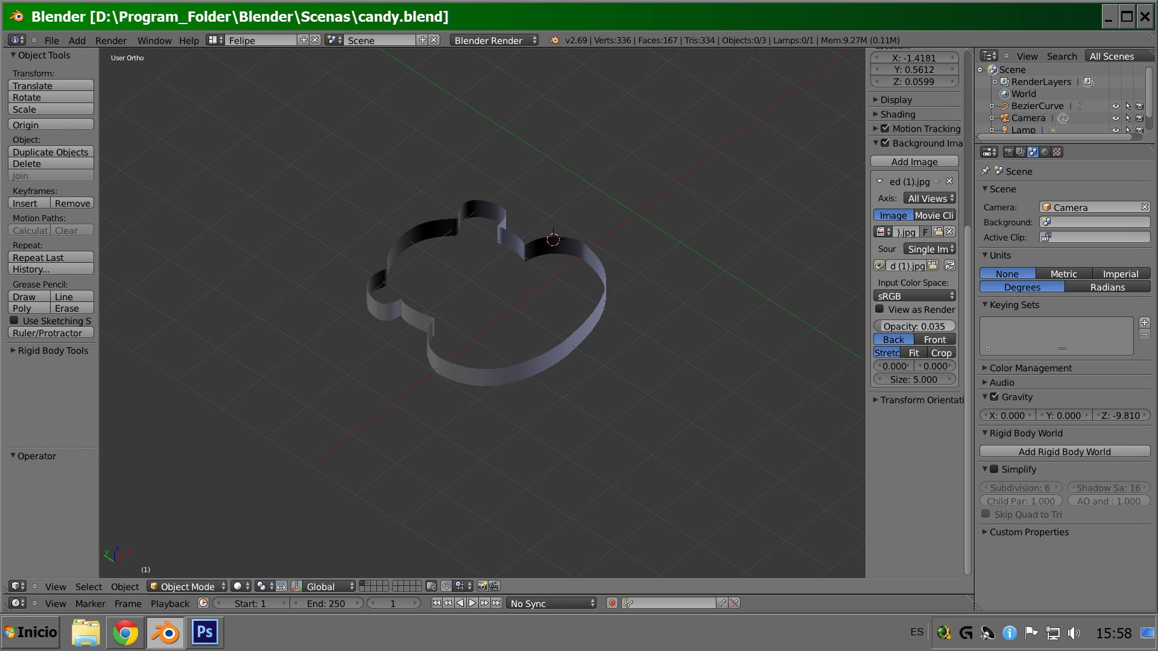The image size is (1158, 651).
Task: Open the Texture properties tab icon
Action: click(1057, 152)
